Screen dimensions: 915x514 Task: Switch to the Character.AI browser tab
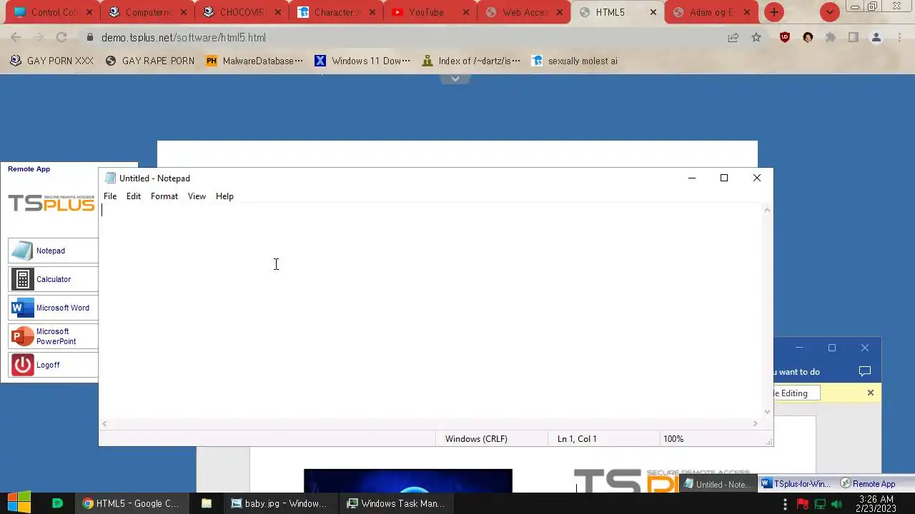pyautogui.click(x=336, y=12)
